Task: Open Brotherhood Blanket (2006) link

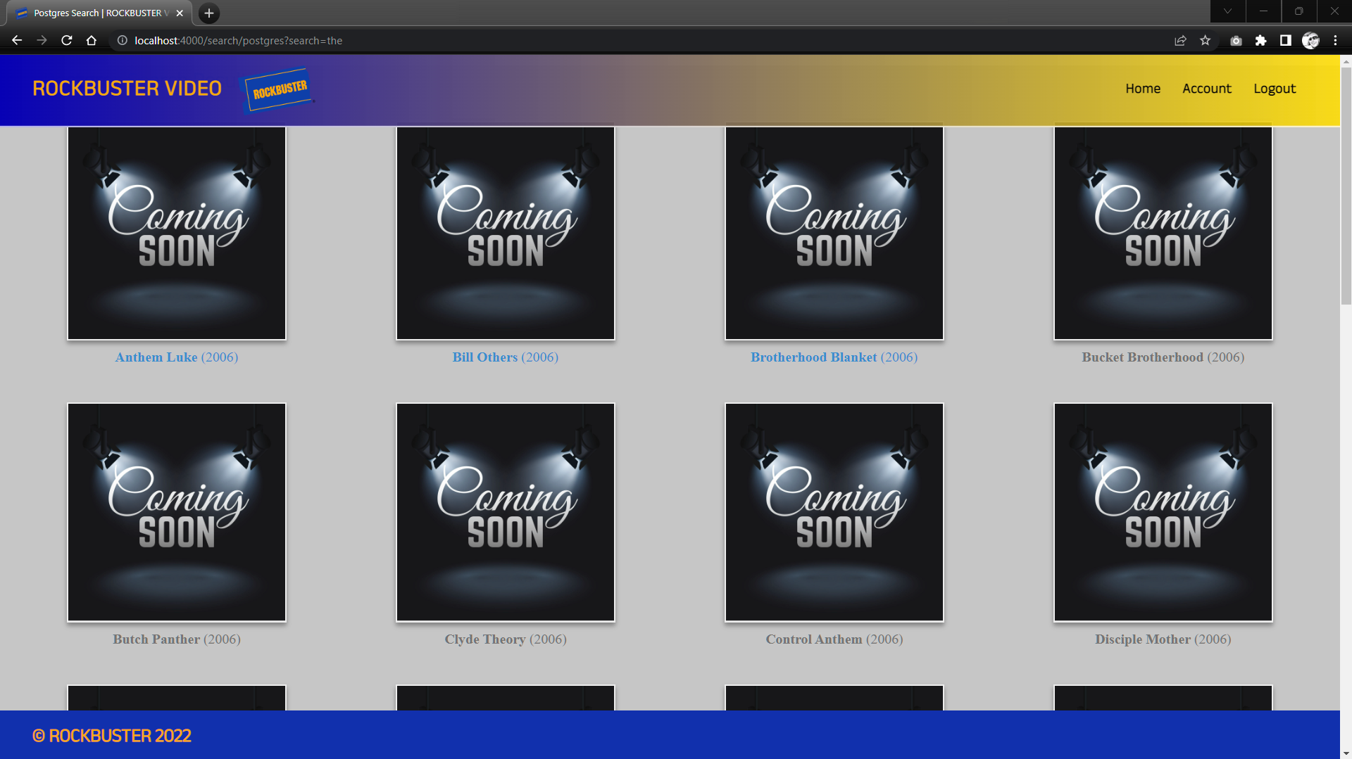Action: pyautogui.click(x=834, y=357)
